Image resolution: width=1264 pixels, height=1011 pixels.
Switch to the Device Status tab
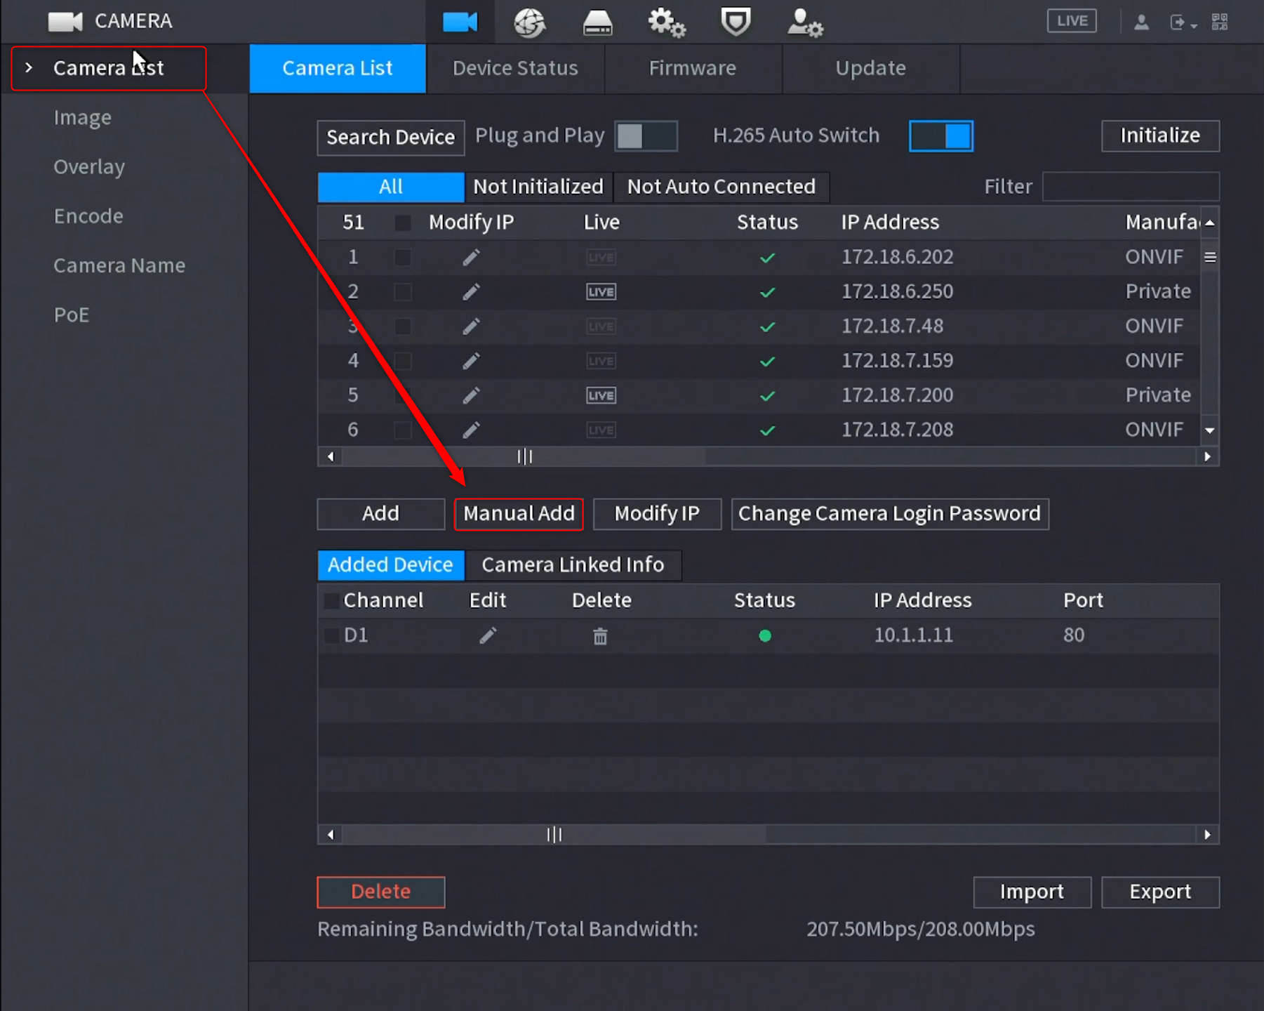point(515,68)
